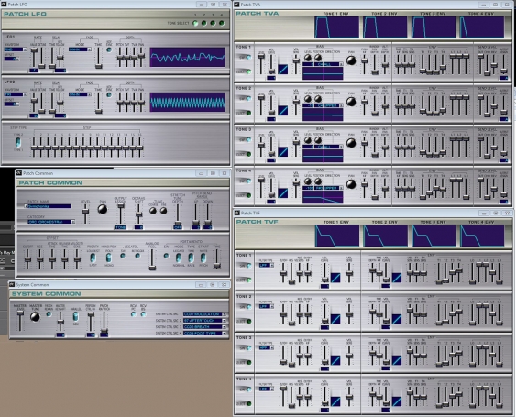Screen dimensions: 516x417
Task: Flip Portamento Type switch in Patch Common
Action: (191, 258)
